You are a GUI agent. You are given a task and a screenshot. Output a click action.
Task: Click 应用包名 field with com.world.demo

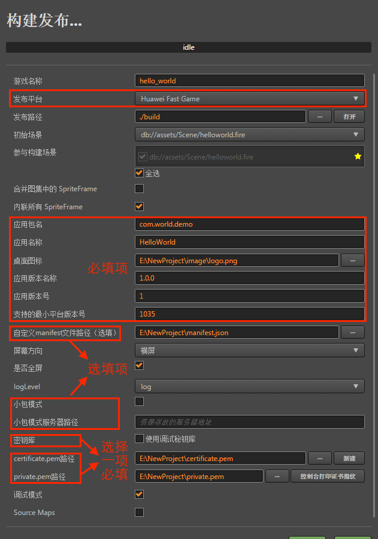[x=250, y=224]
